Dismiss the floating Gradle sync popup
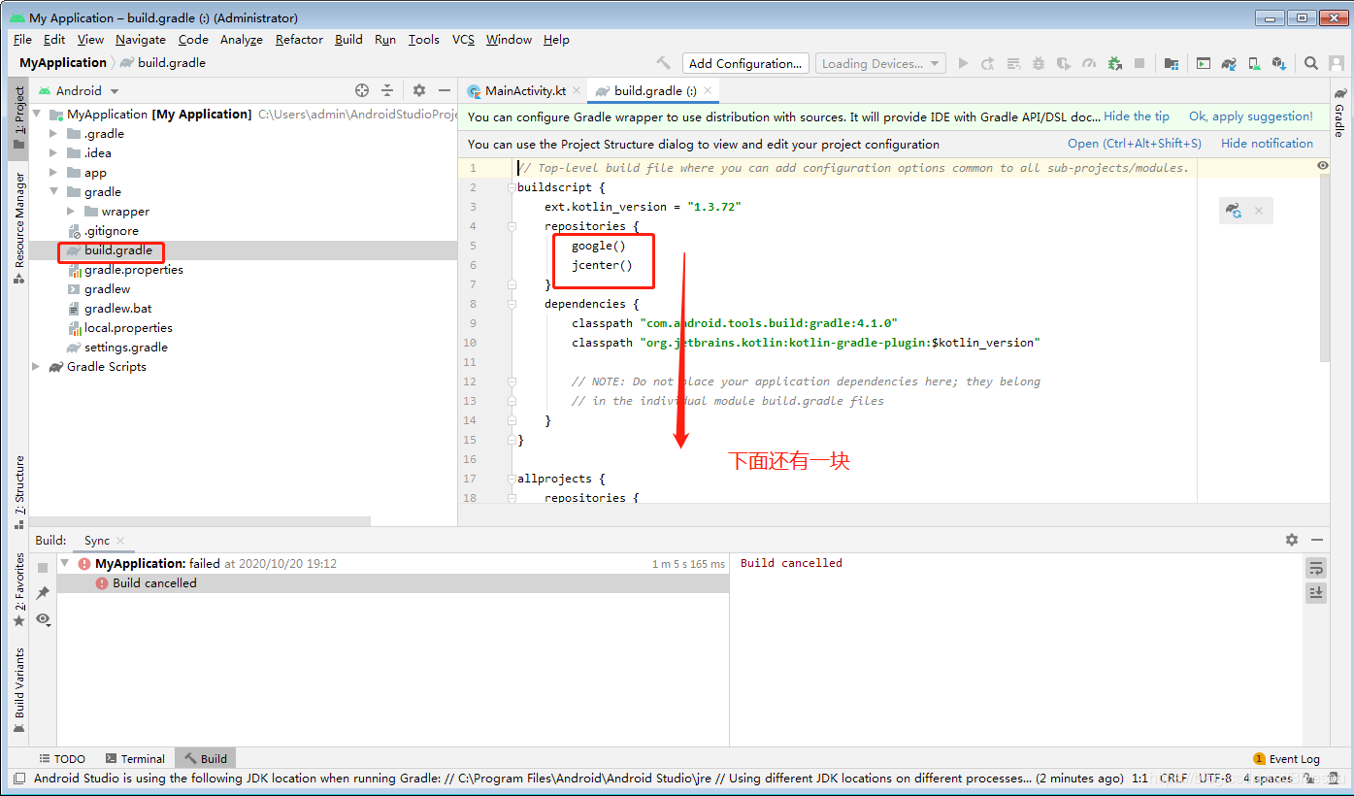 [x=1259, y=211]
